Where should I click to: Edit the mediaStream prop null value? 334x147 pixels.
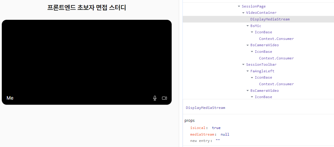[225, 134]
